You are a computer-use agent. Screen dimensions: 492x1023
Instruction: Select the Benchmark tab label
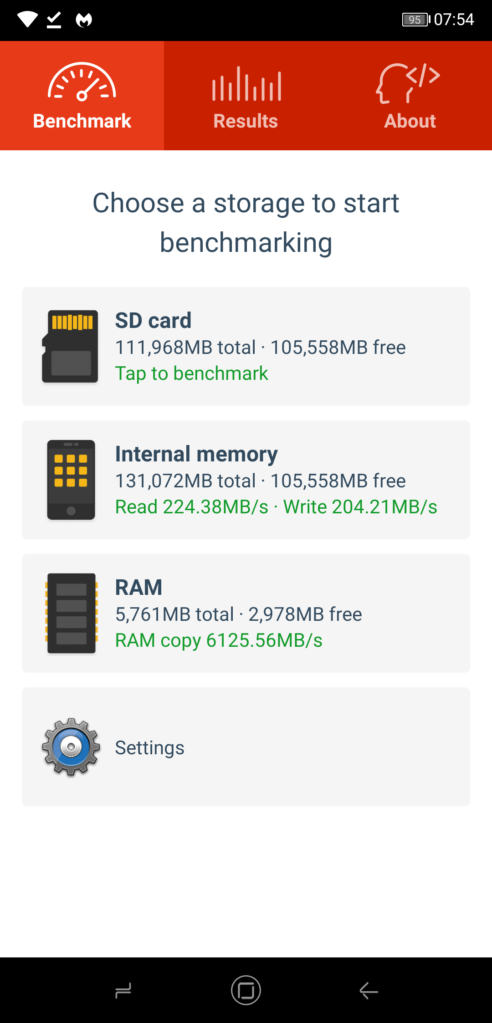click(x=82, y=121)
